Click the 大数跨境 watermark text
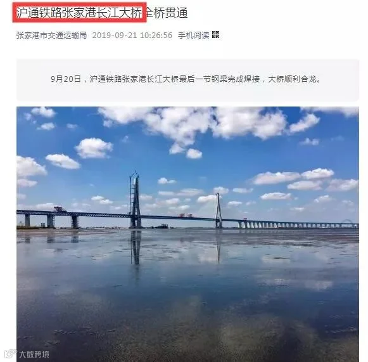This screenshot has width=368, height=362. point(34,354)
